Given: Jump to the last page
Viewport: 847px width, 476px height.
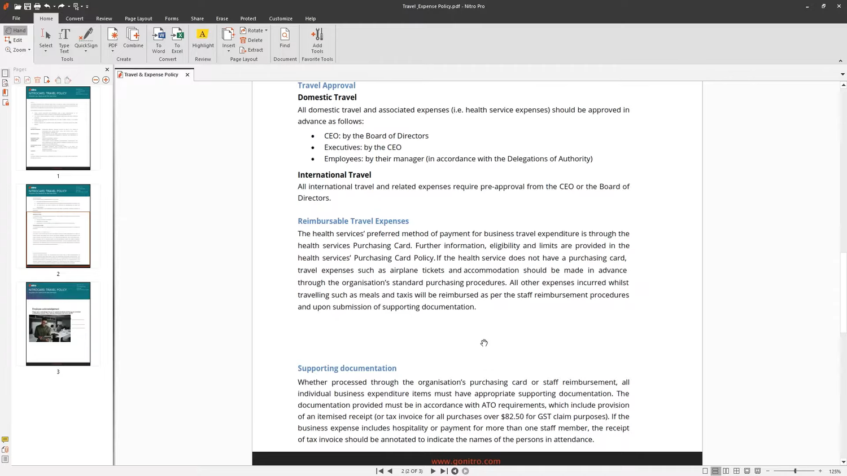Looking at the screenshot, I should point(444,471).
